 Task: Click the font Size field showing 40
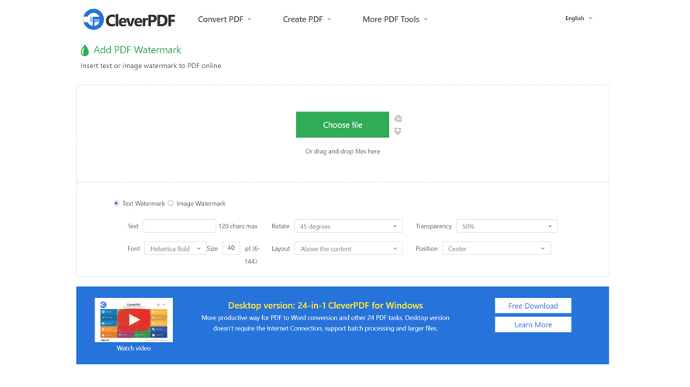point(231,248)
